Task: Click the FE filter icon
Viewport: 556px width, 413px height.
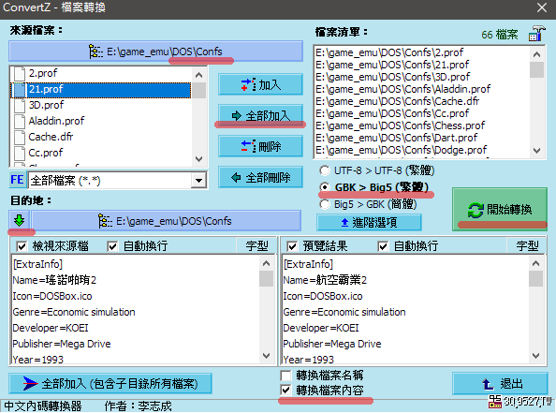Action: point(17,180)
